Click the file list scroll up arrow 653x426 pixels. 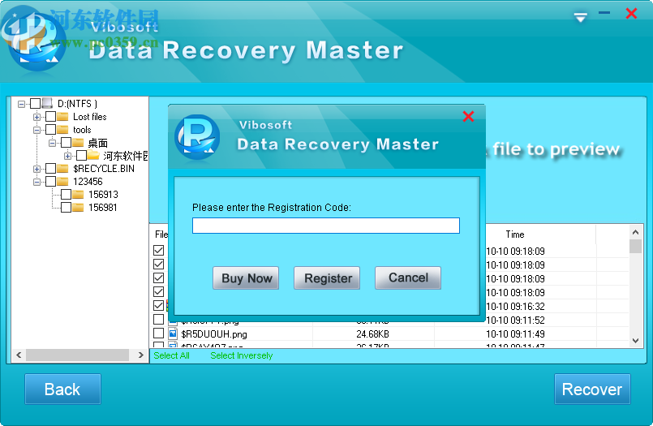(635, 232)
